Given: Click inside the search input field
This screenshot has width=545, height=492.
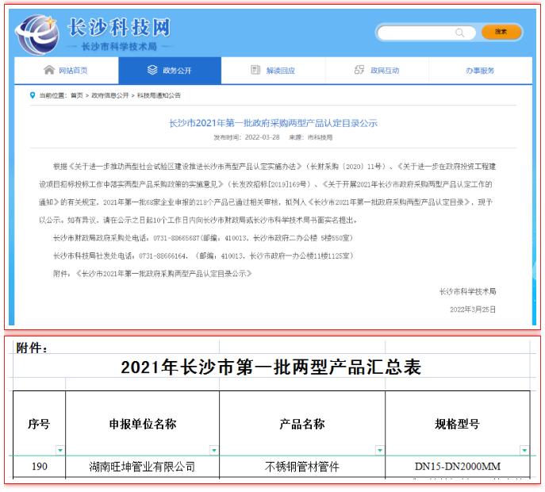Looking at the screenshot, I should tap(416, 33).
